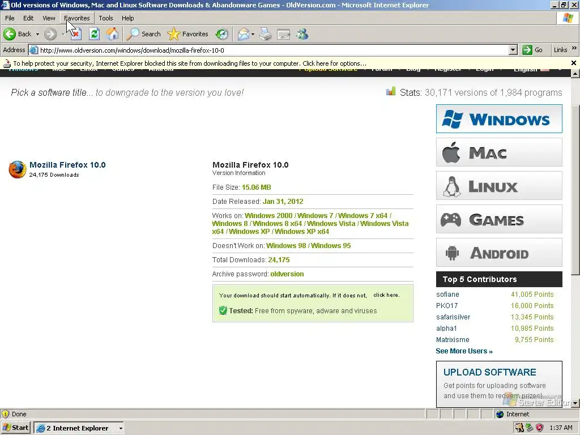Click the Upload Software banner
This screenshot has height=435, width=580.
point(499,384)
